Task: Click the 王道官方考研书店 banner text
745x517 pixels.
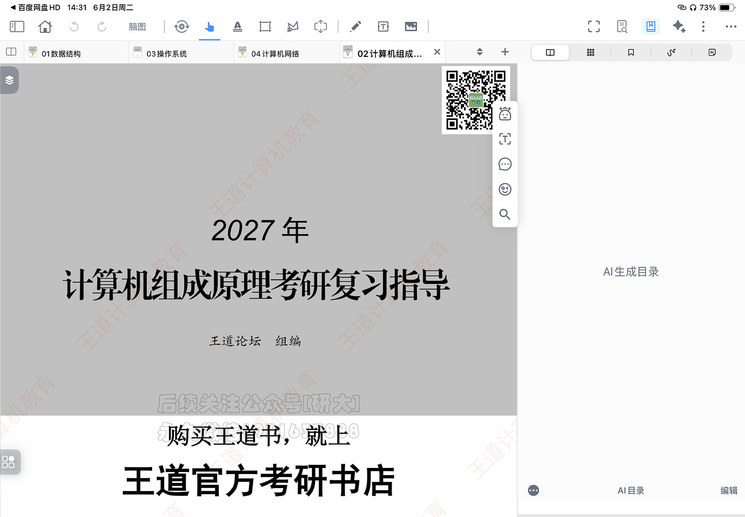Action: point(259,481)
